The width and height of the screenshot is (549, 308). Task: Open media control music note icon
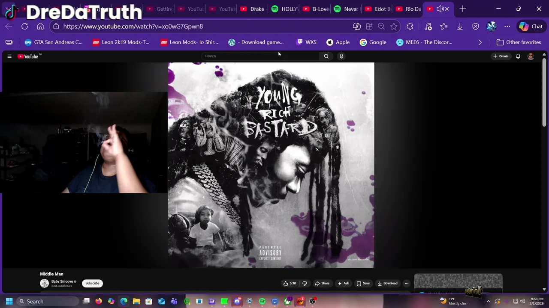tap(428, 27)
